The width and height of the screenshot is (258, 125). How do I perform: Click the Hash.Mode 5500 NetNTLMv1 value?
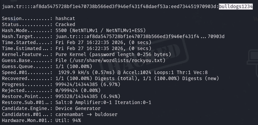coord(101,30)
